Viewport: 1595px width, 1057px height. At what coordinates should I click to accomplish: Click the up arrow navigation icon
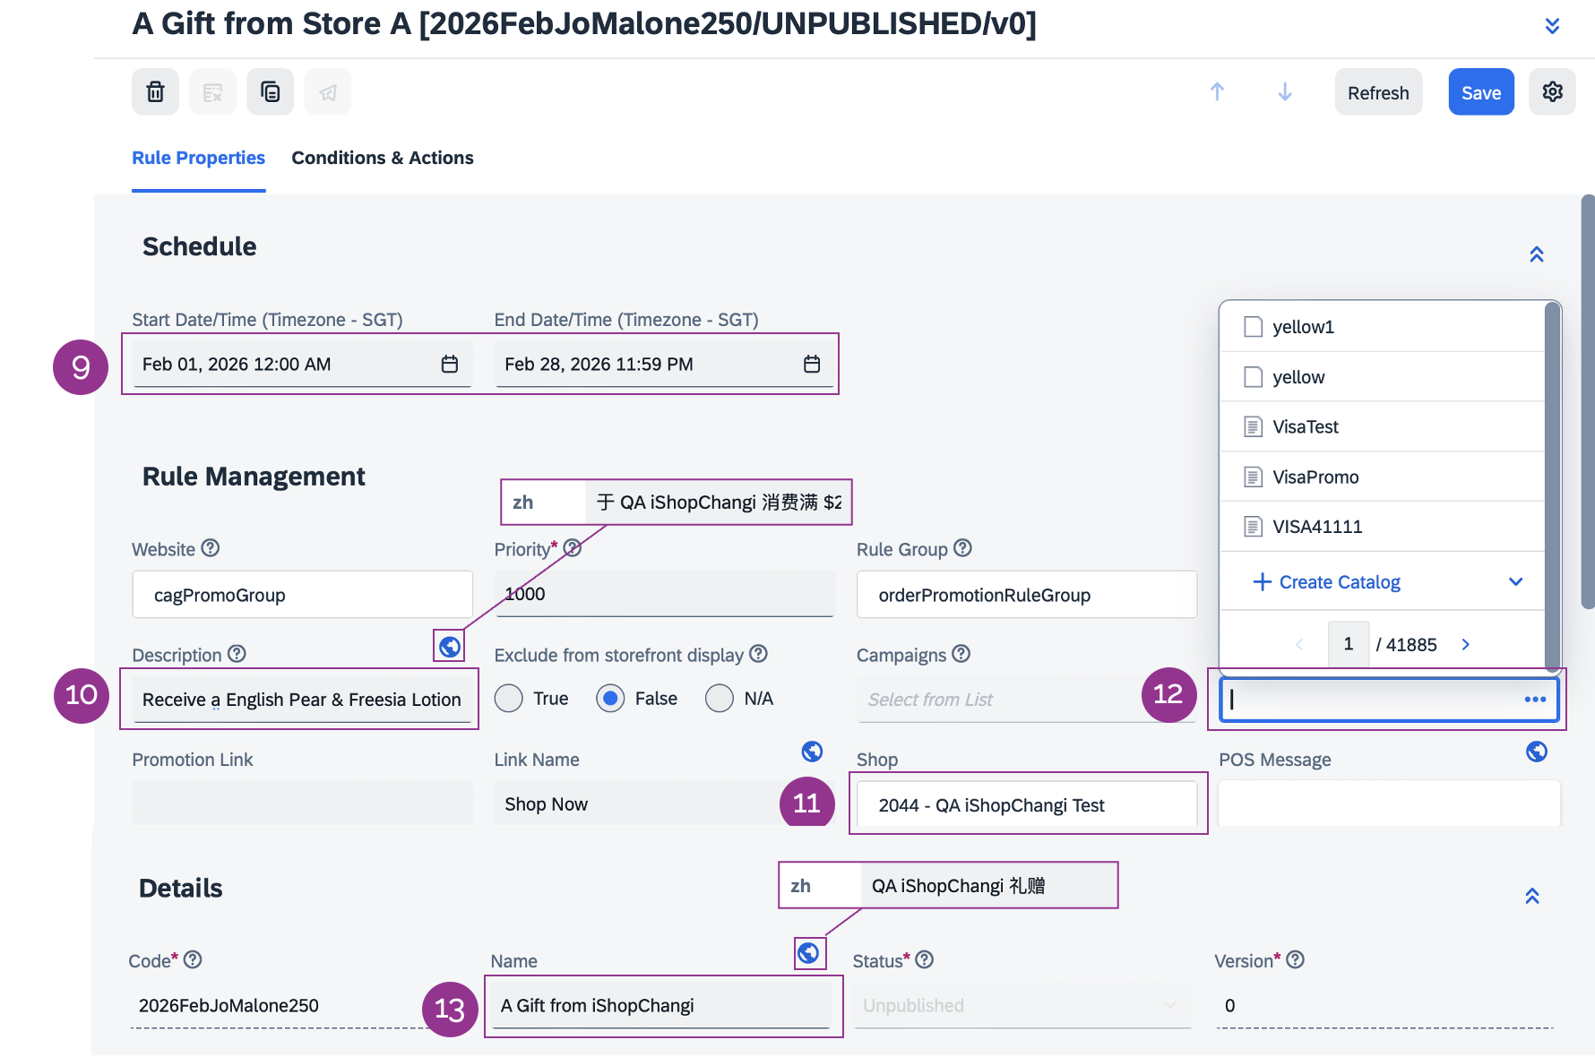click(x=1217, y=92)
